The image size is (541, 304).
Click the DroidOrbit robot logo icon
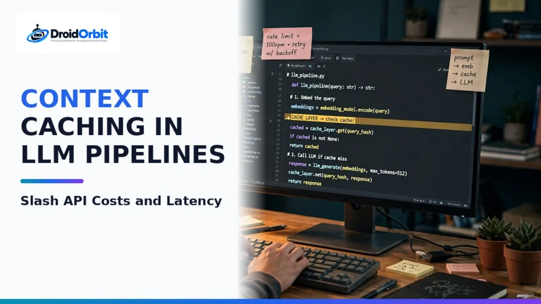pyautogui.click(x=38, y=33)
